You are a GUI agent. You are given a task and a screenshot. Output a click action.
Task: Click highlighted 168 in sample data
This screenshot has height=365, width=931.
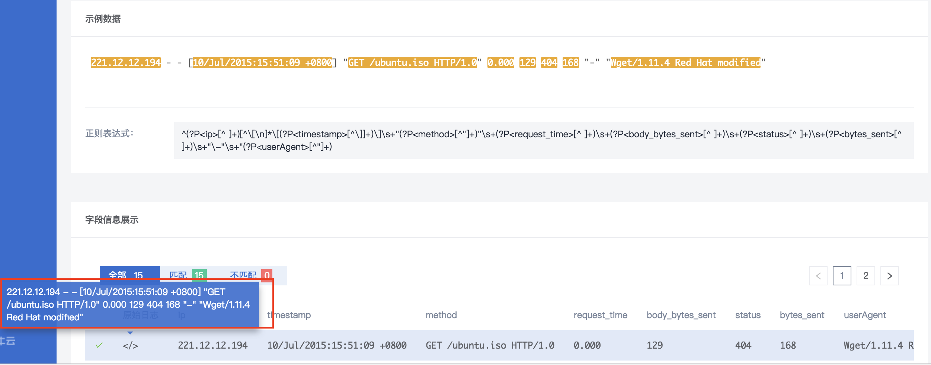(571, 63)
